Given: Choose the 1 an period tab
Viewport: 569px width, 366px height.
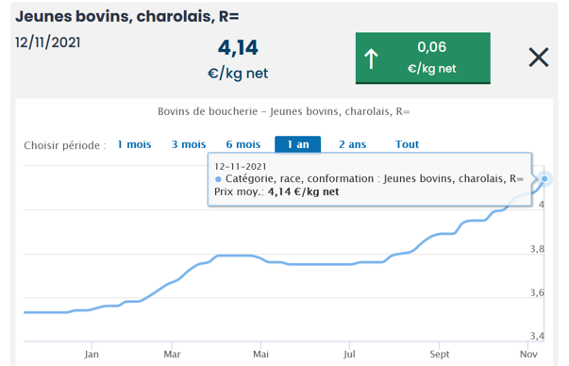Looking at the screenshot, I should 298,144.
